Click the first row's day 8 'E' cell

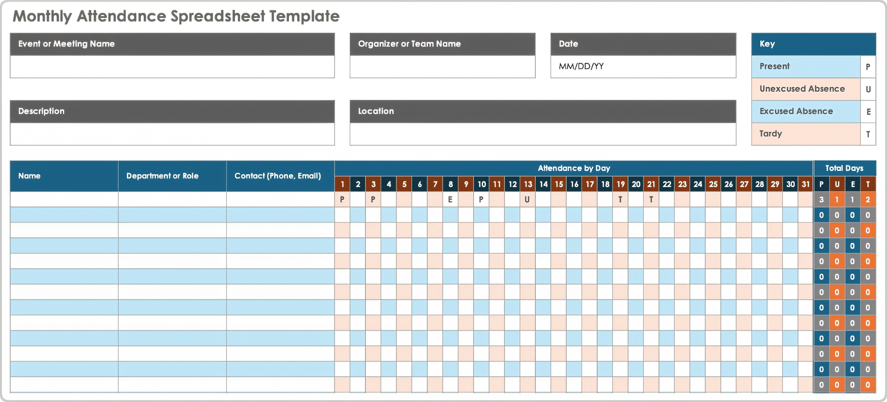click(450, 200)
